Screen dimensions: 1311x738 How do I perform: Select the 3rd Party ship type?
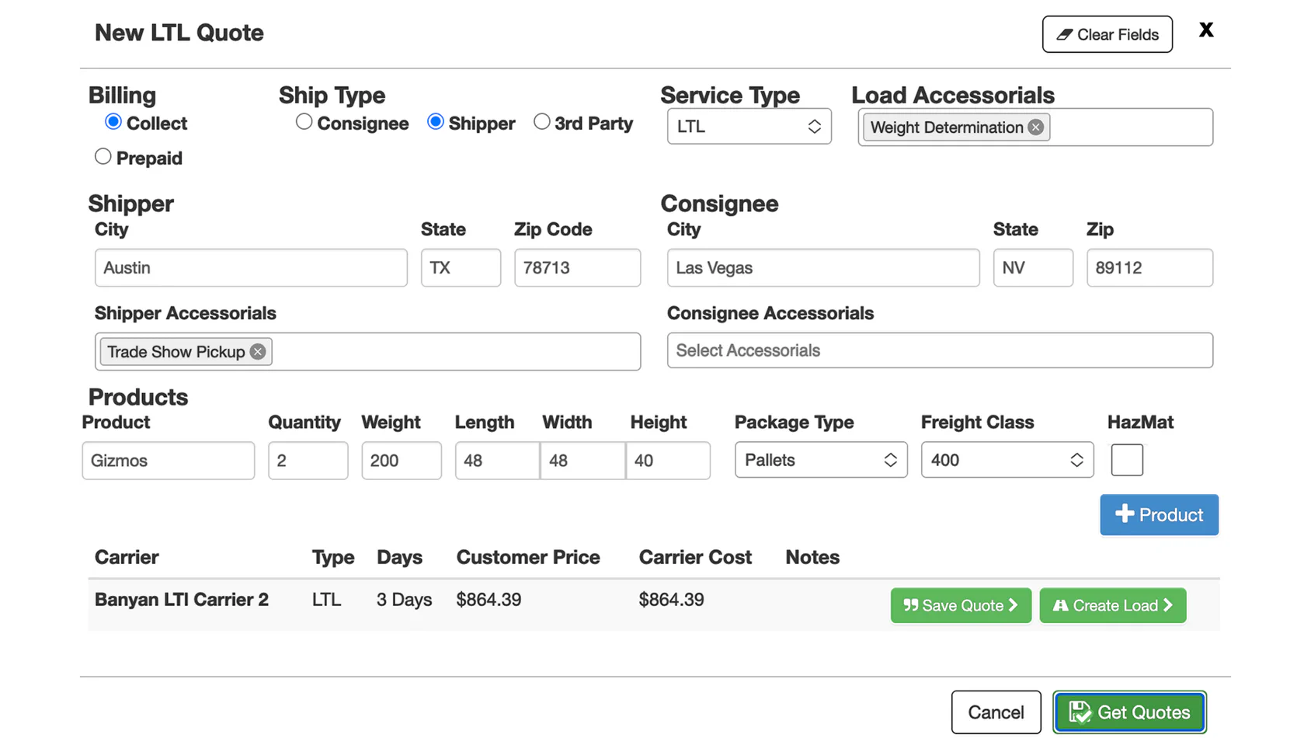tap(542, 122)
